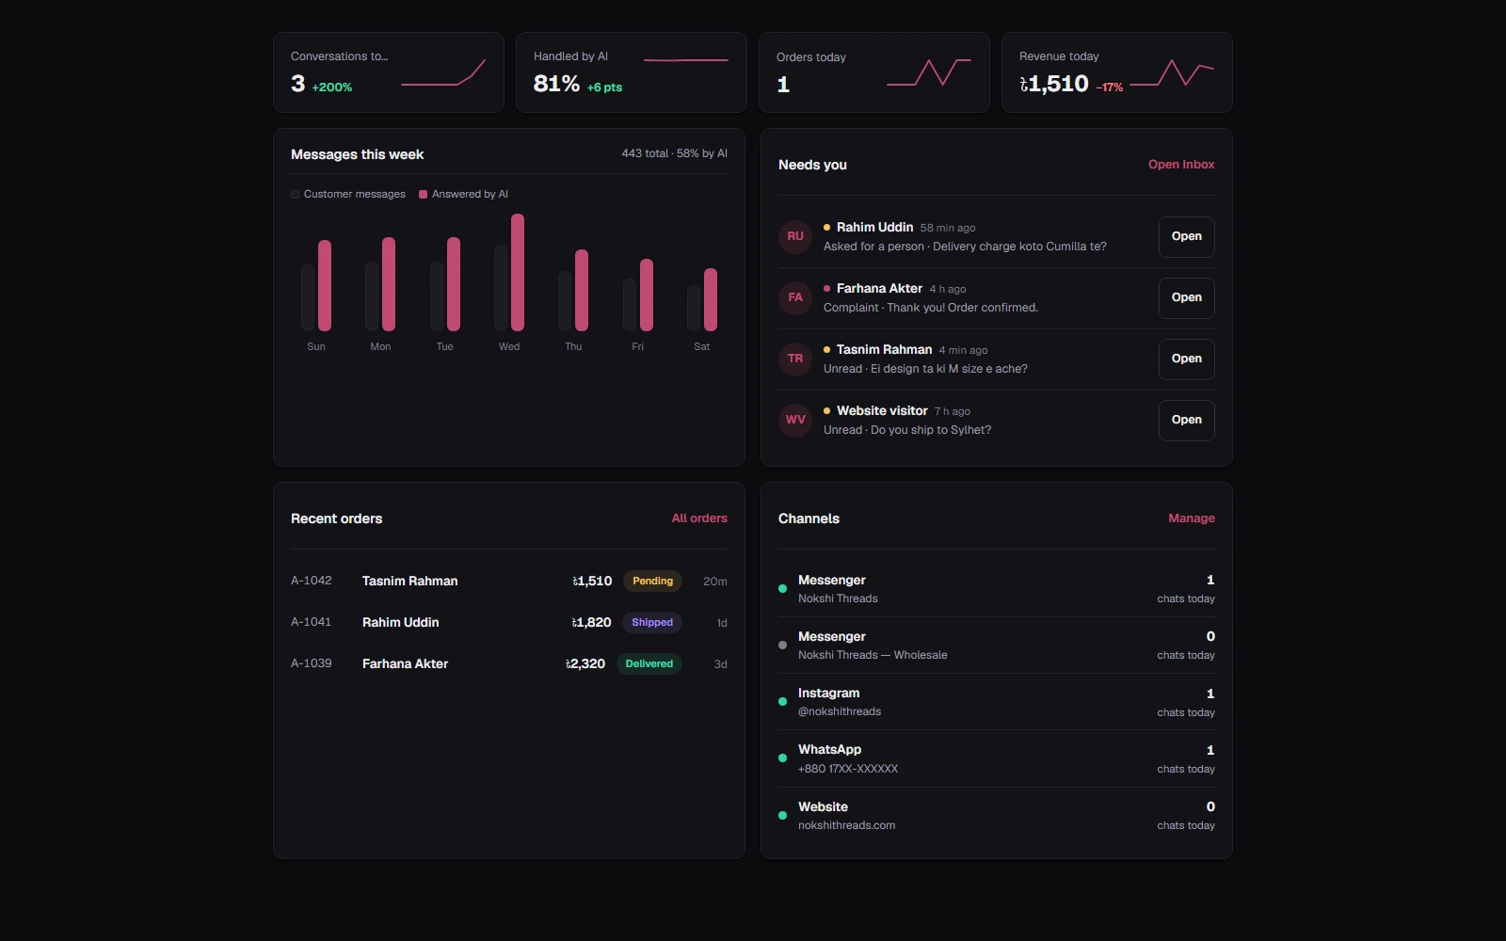
Task: View All orders link
Action: pos(699,518)
